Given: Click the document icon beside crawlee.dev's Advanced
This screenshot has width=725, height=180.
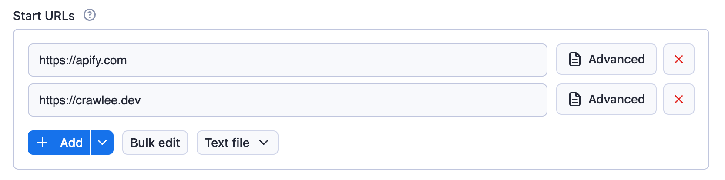Looking at the screenshot, I should click(575, 99).
